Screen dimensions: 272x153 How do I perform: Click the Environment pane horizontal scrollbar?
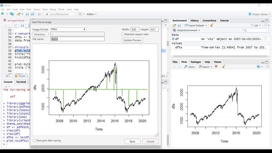click(x=220, y=56)
